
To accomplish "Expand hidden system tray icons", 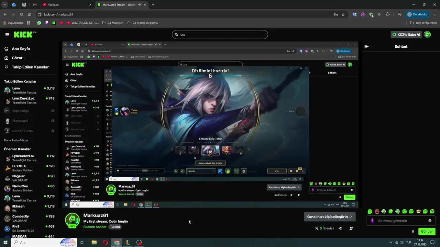I will point(390,243).
